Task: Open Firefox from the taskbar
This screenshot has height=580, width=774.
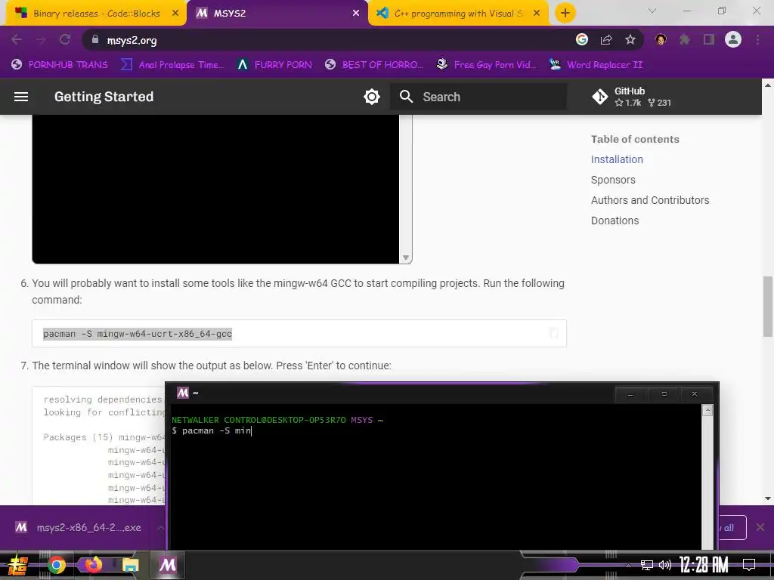Action: pos(93,565)
